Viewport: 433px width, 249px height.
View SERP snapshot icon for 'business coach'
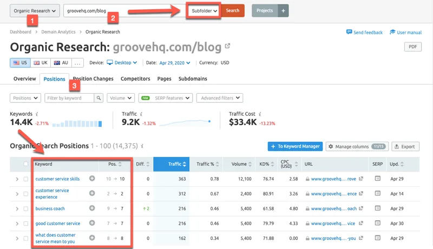coord(377,208)
